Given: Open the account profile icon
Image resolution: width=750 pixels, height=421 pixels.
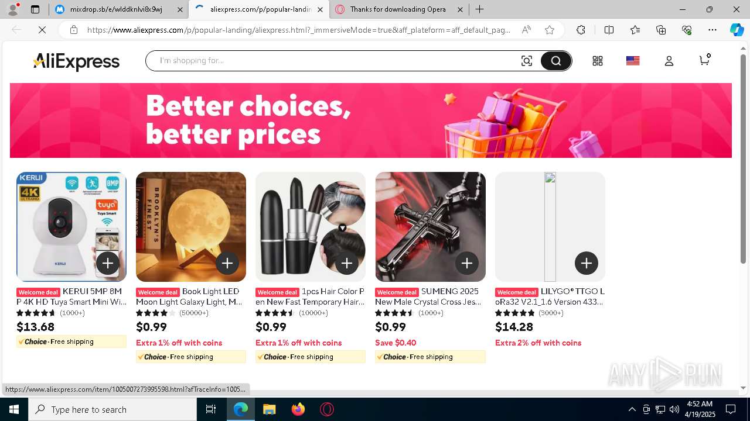Looking at the screenshot, I should [669, 61].
